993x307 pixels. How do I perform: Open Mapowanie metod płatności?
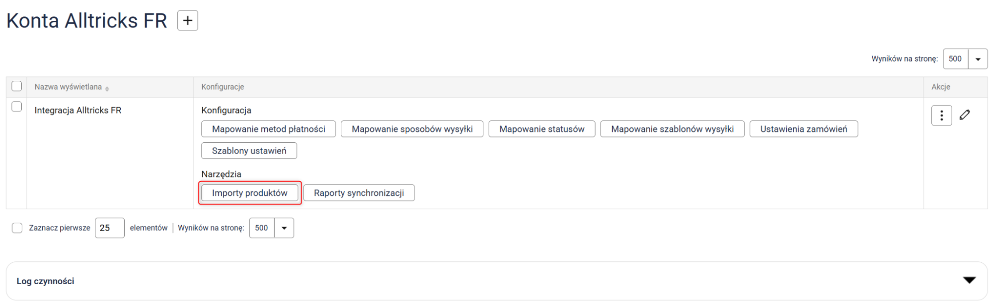pos(268,129)
